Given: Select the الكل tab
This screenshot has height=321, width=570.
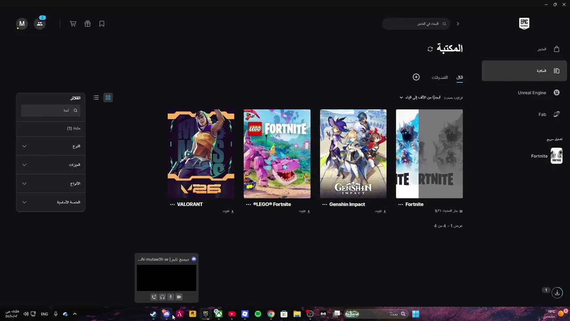Looking at the screenshot, I should (460, 78).
